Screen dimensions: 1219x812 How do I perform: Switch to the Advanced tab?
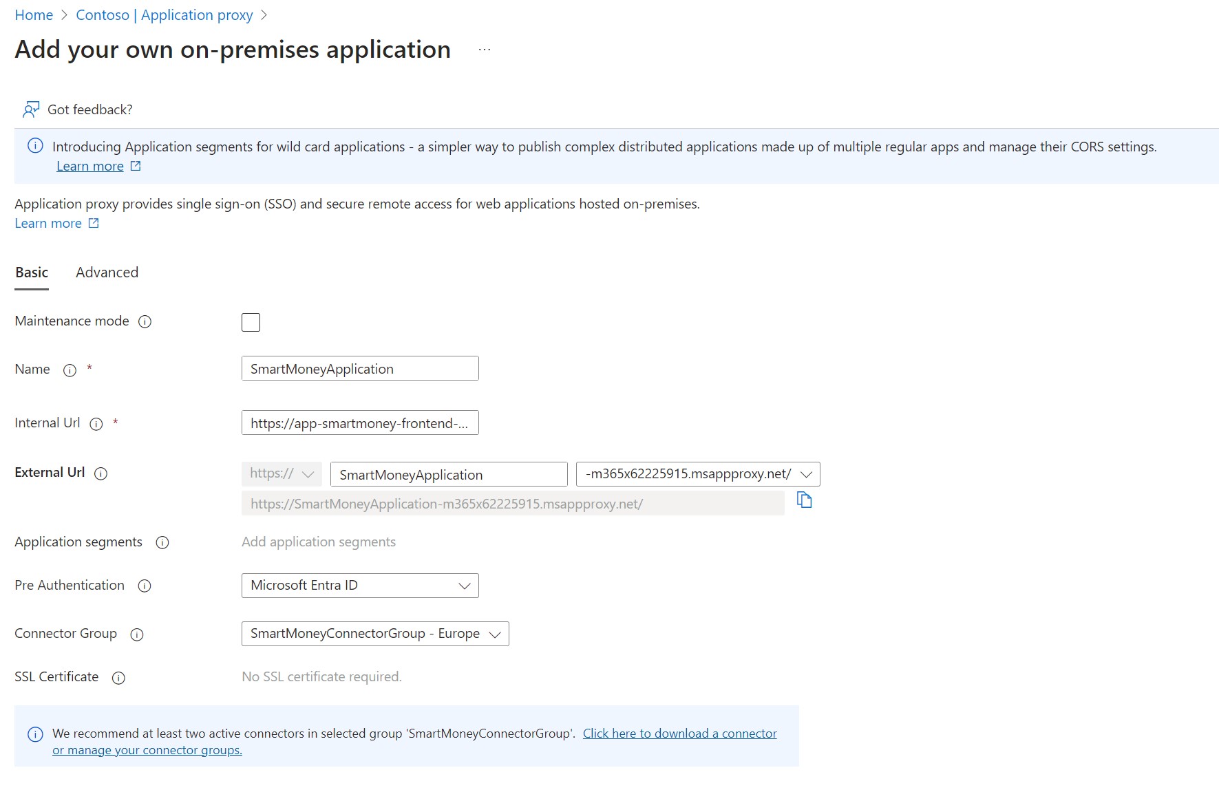107,273
